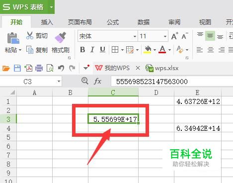
Task: Toggle italic formatting
Action: coord(92,50)
